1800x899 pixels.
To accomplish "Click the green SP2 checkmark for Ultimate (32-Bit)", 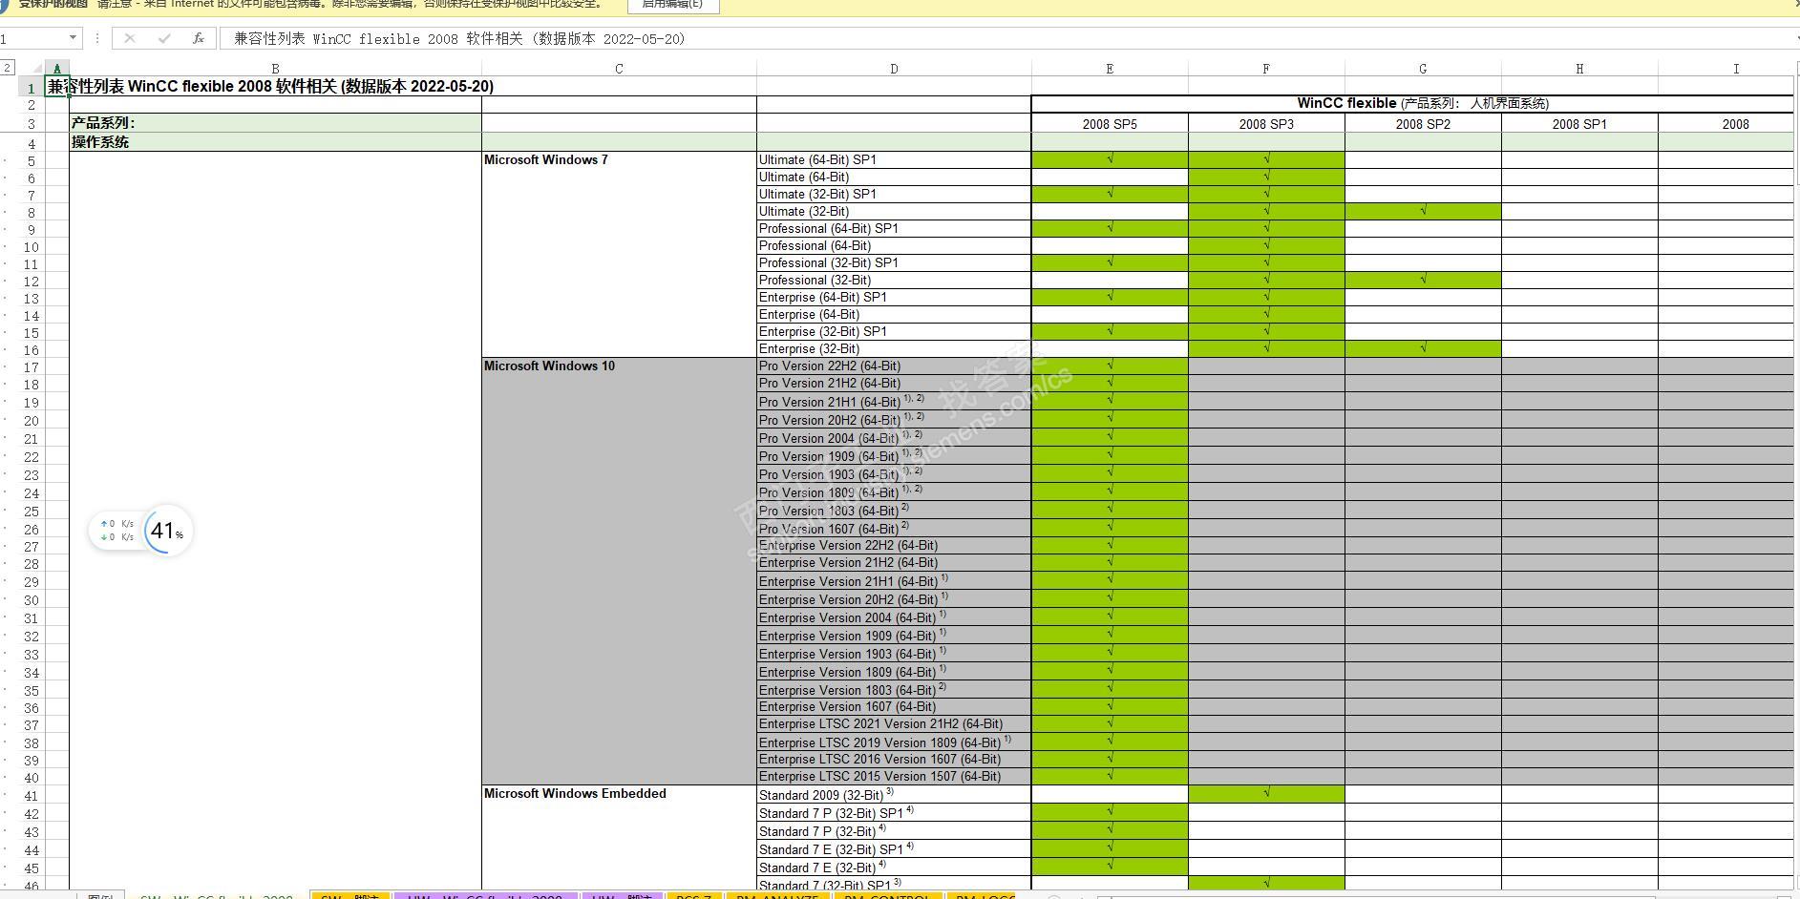I will pyautogui.click(x=1423, y=211).
